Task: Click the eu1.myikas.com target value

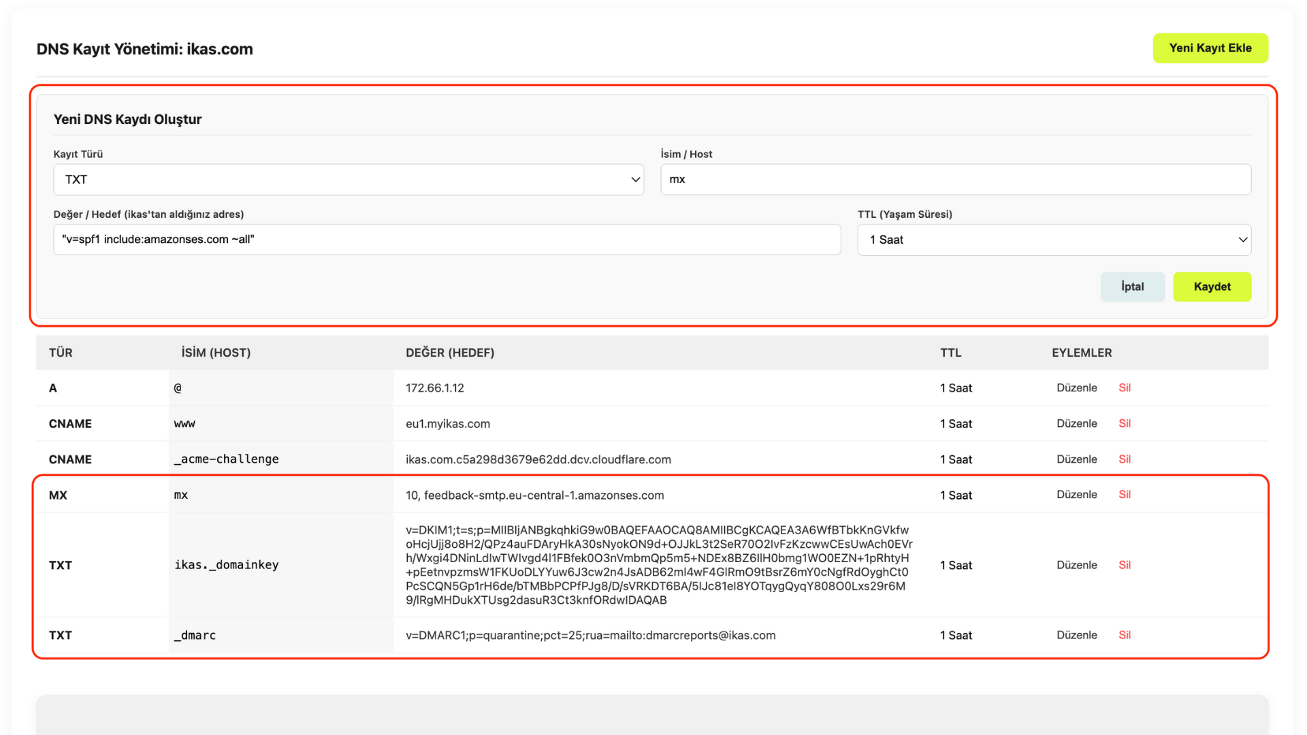Action: (448, 423)
